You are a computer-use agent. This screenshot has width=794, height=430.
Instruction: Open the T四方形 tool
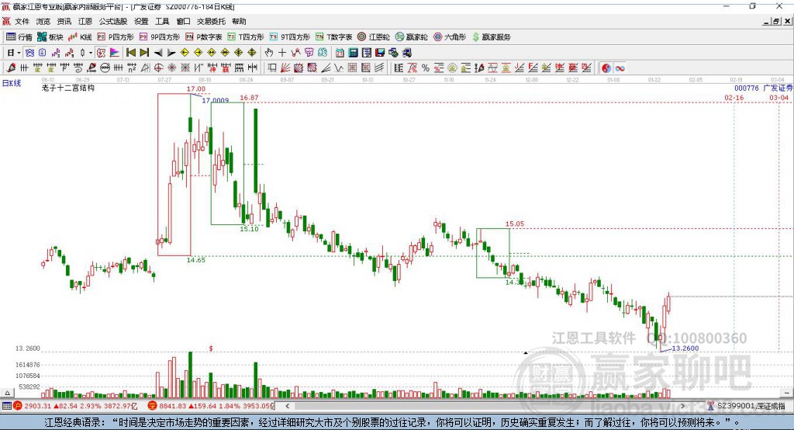coord(246,37)
